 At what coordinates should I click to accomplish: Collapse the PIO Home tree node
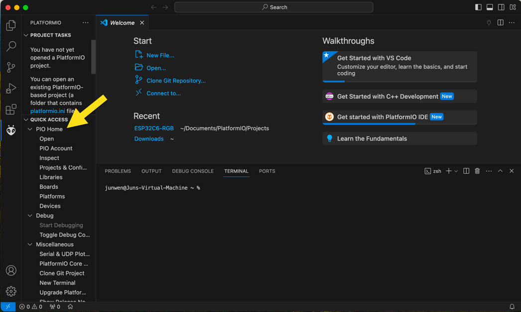point(30,129)
